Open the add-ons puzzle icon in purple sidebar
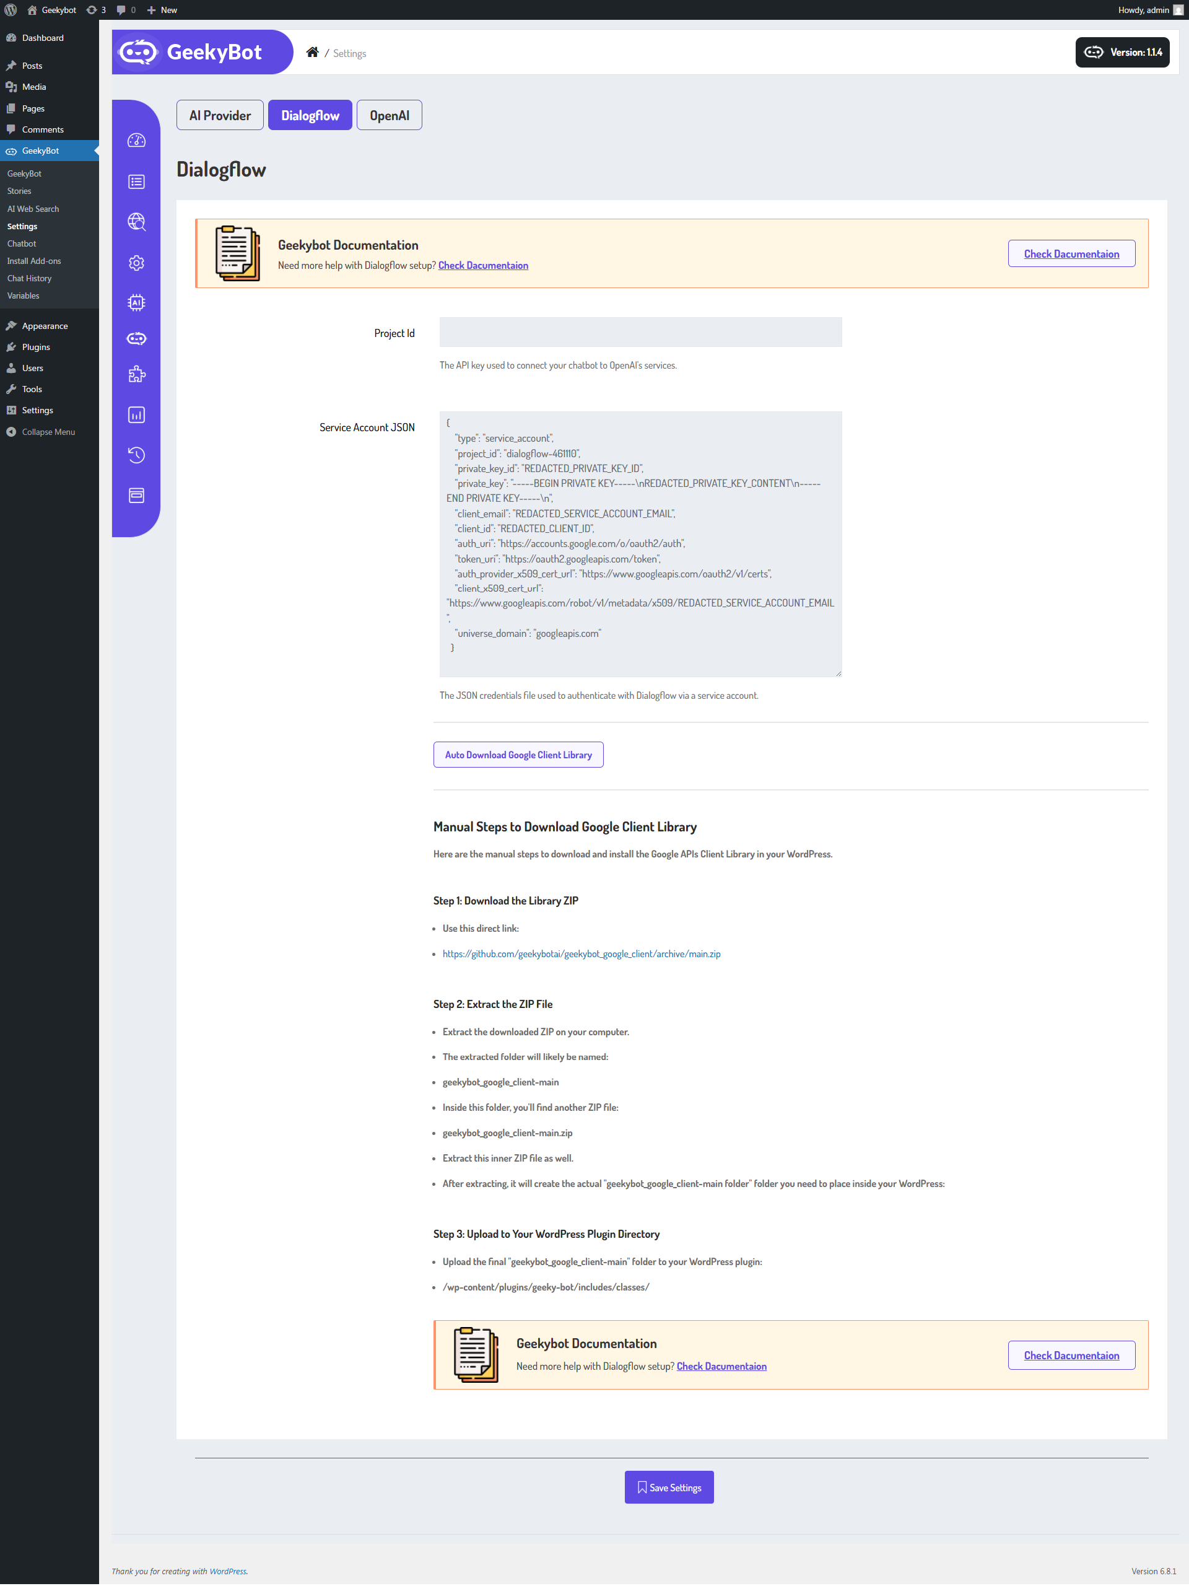Viewport: 1189px width, 1586px height. (136, 374)
